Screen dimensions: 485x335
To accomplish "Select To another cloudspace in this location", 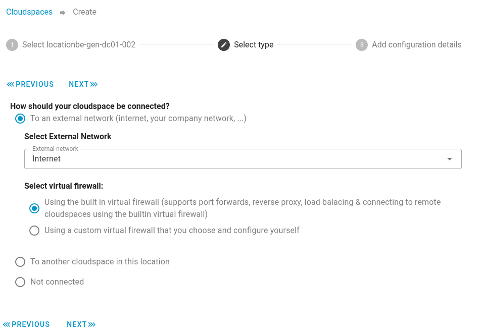I will [x=20, y=262].
